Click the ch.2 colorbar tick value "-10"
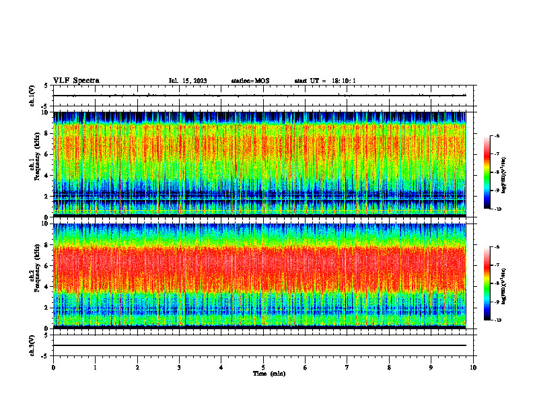Image resolution: width=533 pixels, height=412 pixels. pyautogui.click(x=497, y=320)
